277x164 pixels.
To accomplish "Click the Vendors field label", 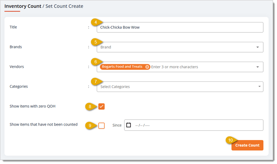I will click(17, 67).
